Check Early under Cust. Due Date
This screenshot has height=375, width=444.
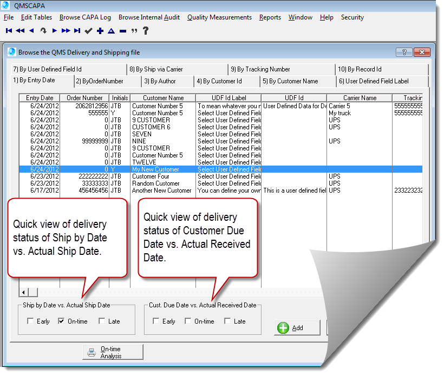click(x=156, y=321)
